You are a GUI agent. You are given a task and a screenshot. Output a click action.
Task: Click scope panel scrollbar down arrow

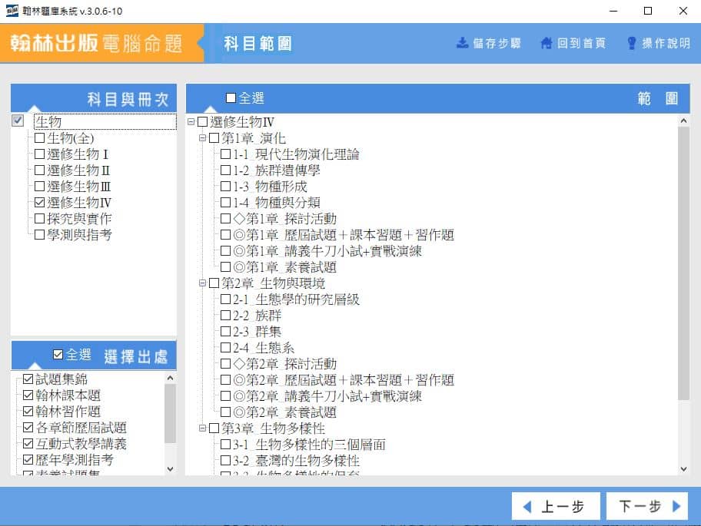[683, 469]
